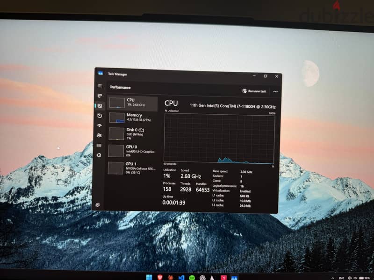Open the Users page icon
Image resolution: width=374 pixels, height=280 pixels.
click(99, 135)
